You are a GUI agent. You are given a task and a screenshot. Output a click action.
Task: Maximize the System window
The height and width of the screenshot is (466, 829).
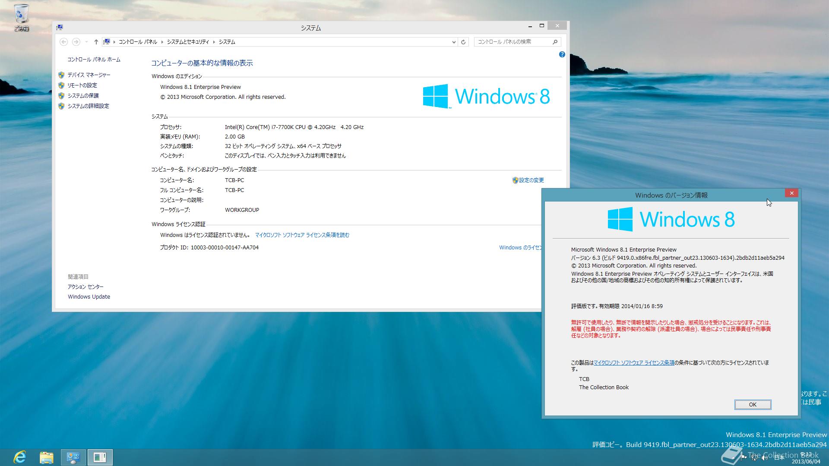click(541, 26)
